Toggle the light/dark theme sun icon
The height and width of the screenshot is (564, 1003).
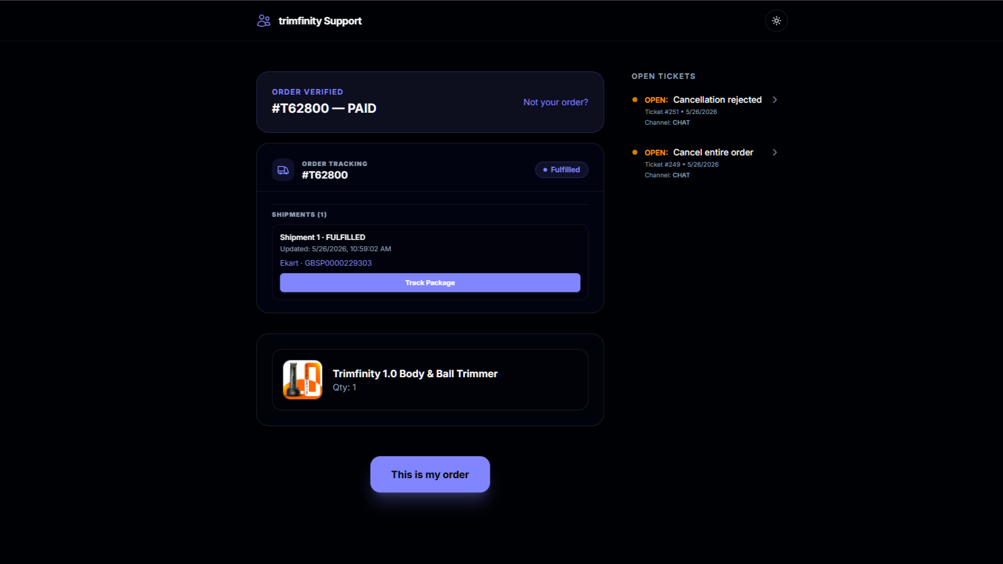776,21
